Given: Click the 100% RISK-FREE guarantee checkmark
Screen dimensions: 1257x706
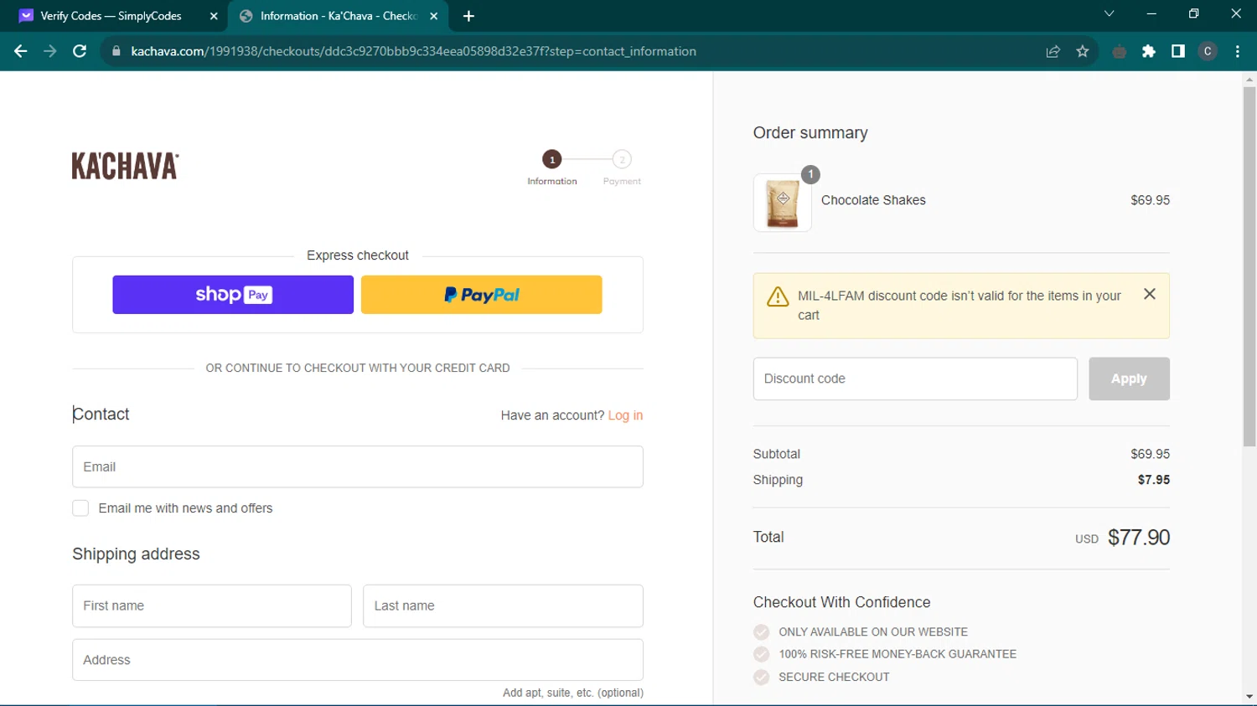Looking at the screenshot, I should tap(761, 654).
